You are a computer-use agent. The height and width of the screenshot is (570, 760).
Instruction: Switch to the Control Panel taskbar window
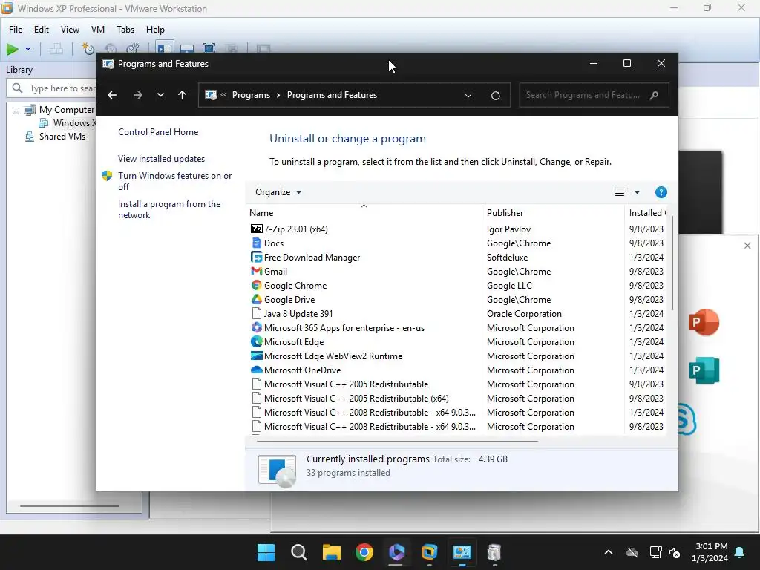click(462, 552)
